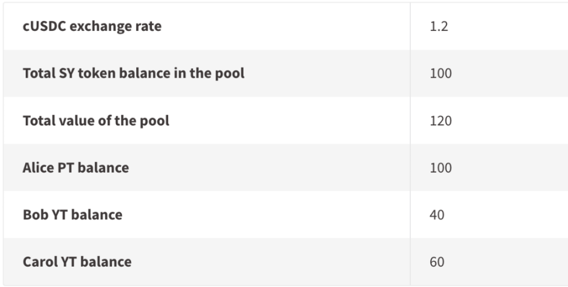Select the Carol YT balance label

click(x=77, y=261)
